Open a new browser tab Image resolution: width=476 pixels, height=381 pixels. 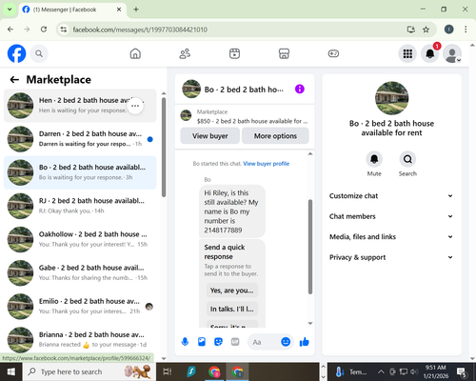[136, 10]
